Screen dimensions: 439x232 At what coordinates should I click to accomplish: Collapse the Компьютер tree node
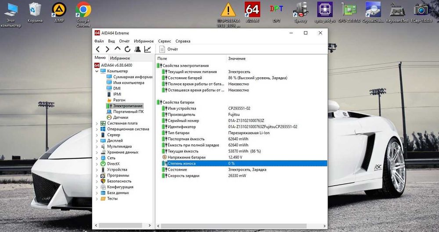click(97, 71)
